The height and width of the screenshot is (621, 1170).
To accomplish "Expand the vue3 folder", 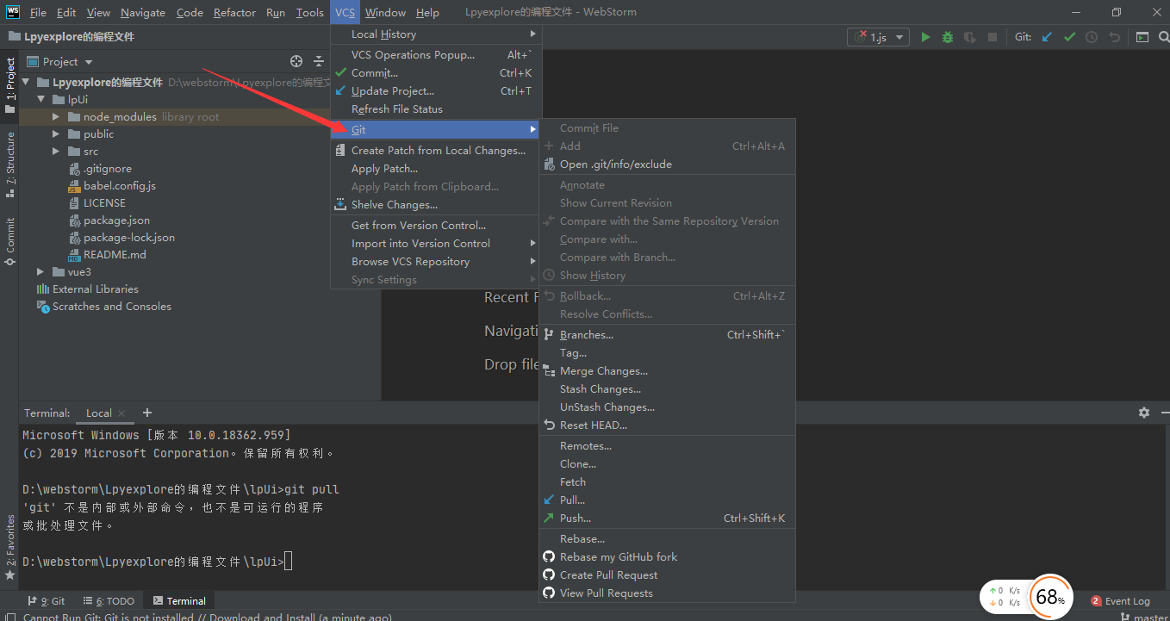I will pyautogui.click(x=40, y=272).
